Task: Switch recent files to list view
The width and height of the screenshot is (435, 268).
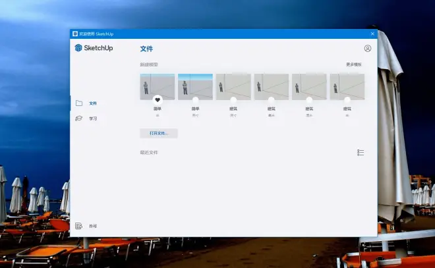Action: [x=361, y=152]
